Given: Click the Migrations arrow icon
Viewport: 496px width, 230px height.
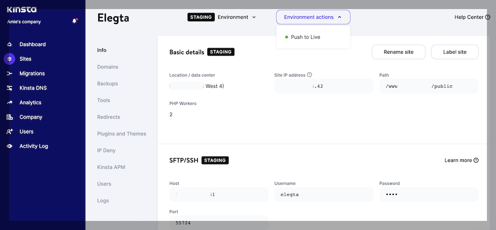Looking at the screenshot, I should click(9, 74).
